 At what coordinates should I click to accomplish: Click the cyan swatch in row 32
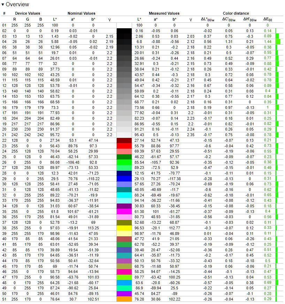(x=124, y=195)
